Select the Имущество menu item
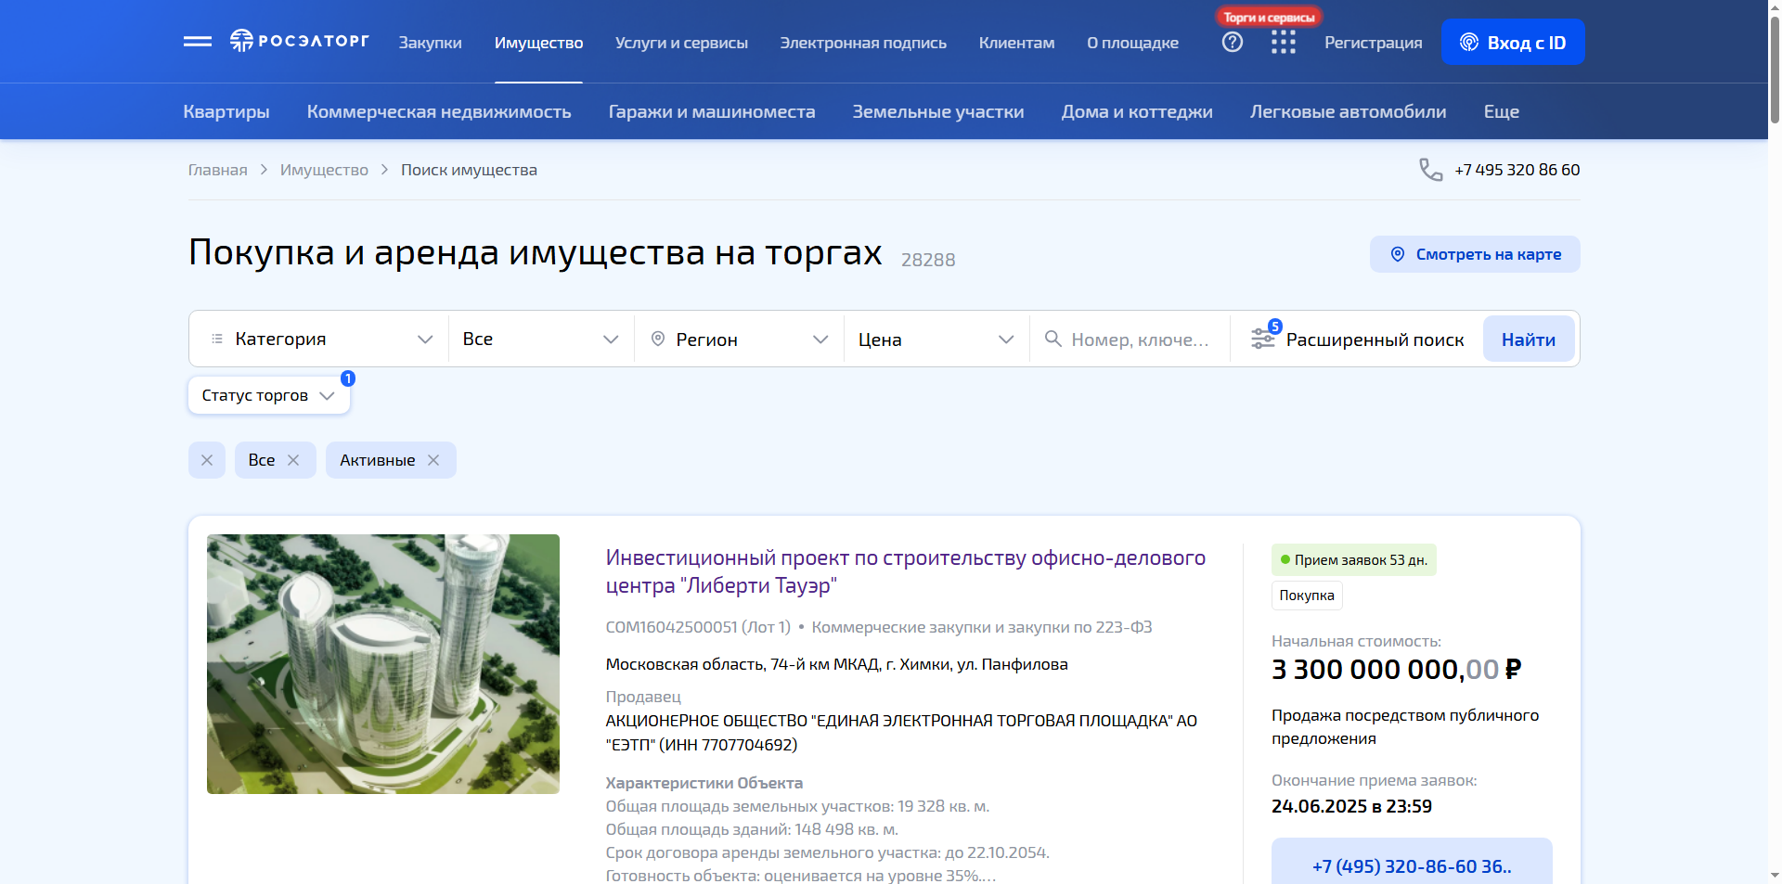 pos(538,43)
